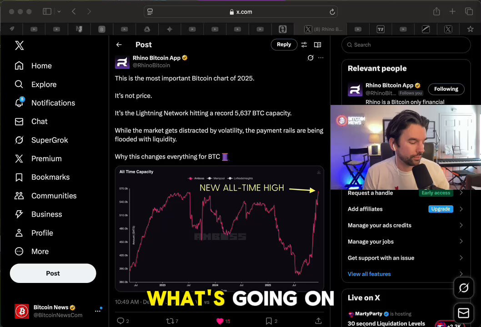
Task: Open SuperGrok in sidebar
Action: pos(41,140)
